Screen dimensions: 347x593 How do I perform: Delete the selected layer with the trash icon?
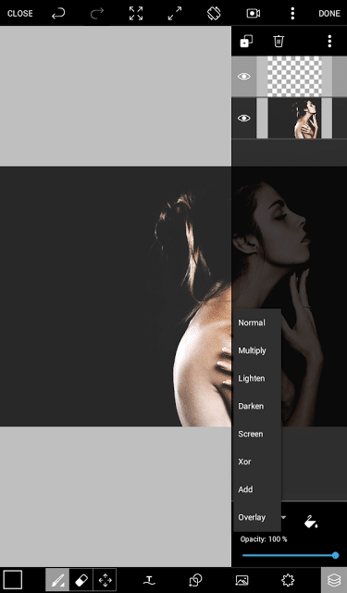[279, 41]
